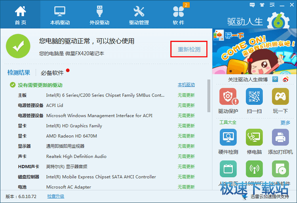Click the 重新检测 rescan button
The image size is (297, 203).
[x=189, y=49]
